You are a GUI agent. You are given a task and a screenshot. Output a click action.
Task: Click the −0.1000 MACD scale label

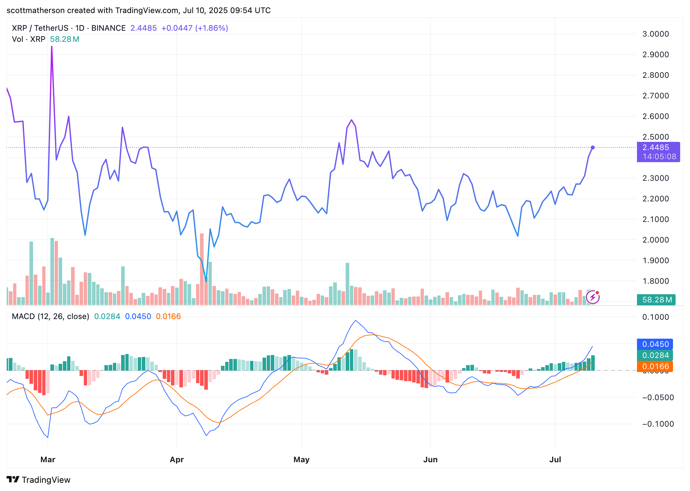click(x=658, y=424)
